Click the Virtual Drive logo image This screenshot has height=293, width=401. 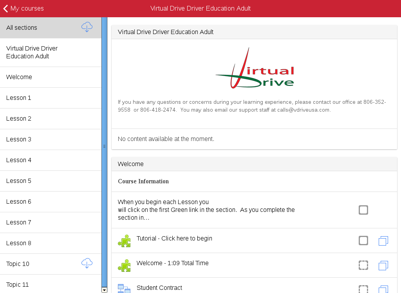255,68
